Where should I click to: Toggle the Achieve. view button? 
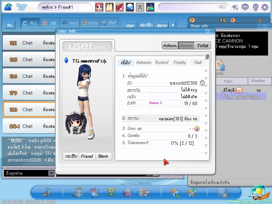170,46
